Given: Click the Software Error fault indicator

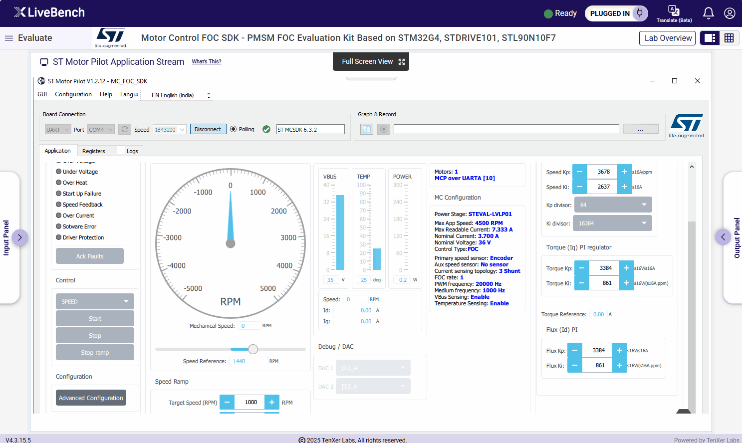Looking at the screenshot, I should [x=58, y=226].
